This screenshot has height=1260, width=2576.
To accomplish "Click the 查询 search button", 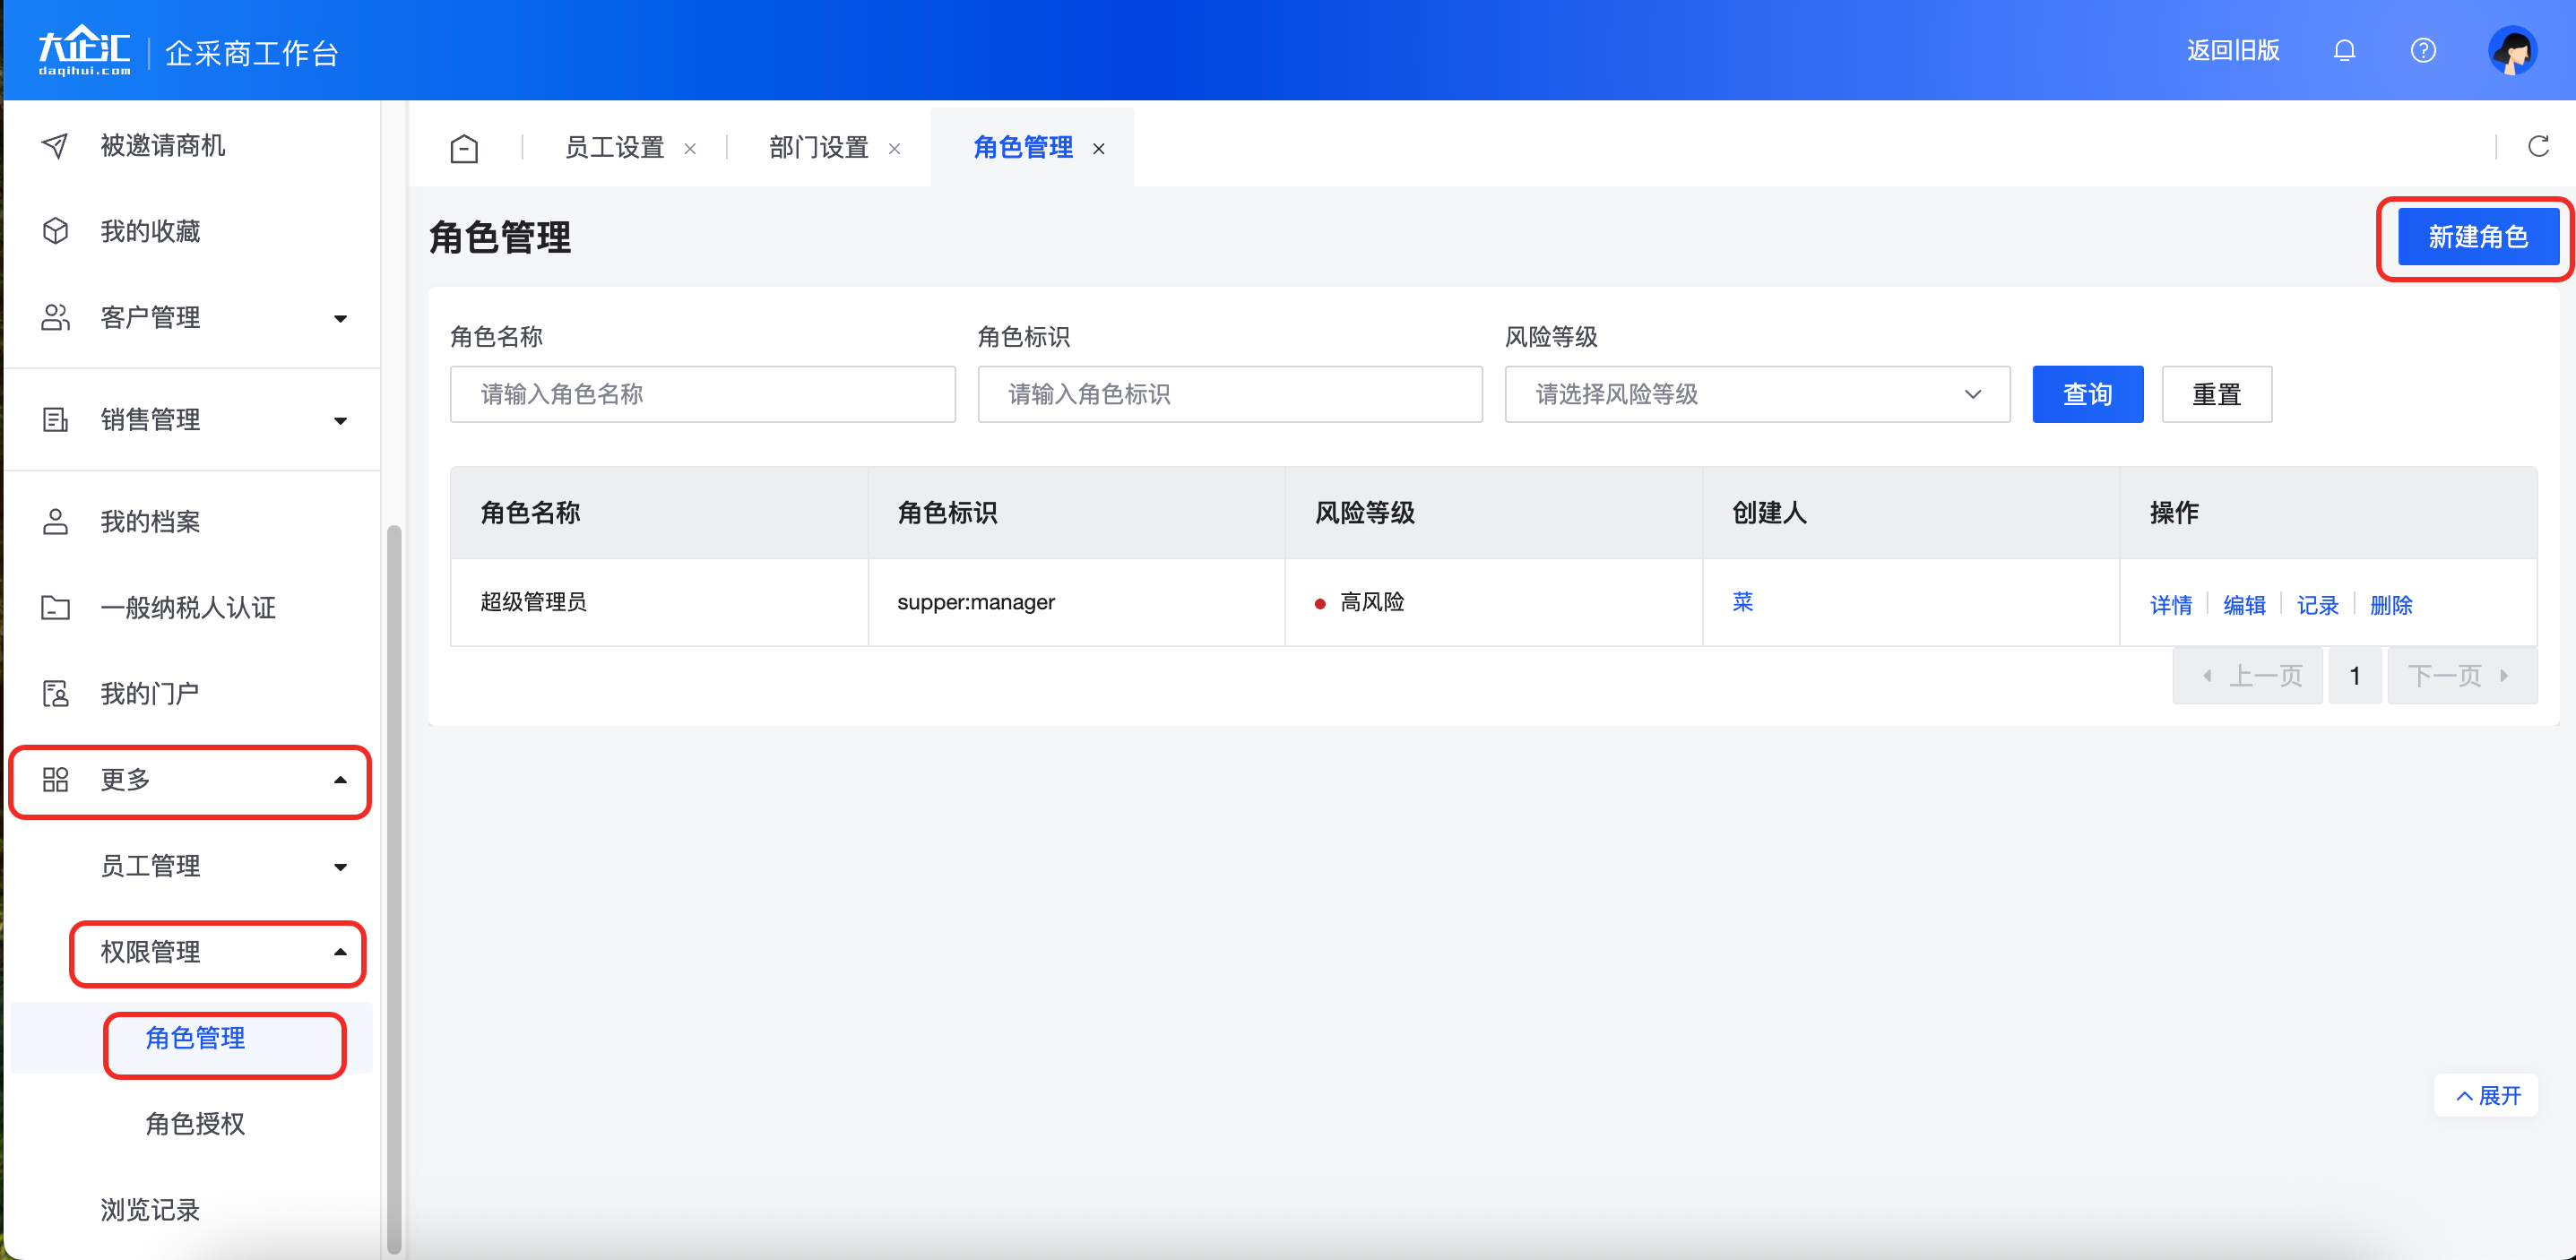I will click(2087, 394).
